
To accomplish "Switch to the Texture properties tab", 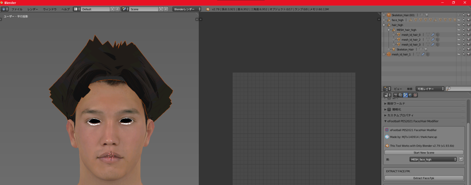I will click(415, 95).
